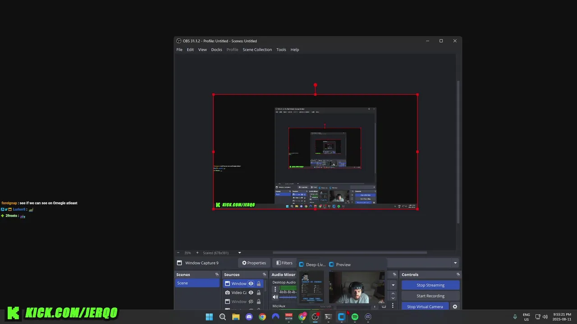This screenshot has width=577, height=324.
Task: Select the Scene item in Scenes list
Action: 197,283
